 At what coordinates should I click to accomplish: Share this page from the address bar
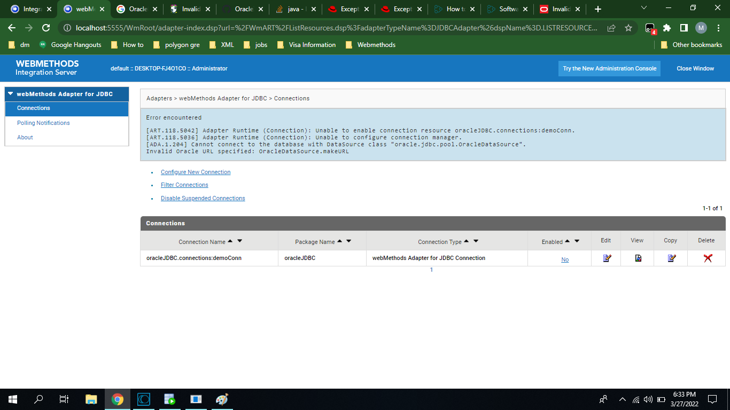coord(611,28)
